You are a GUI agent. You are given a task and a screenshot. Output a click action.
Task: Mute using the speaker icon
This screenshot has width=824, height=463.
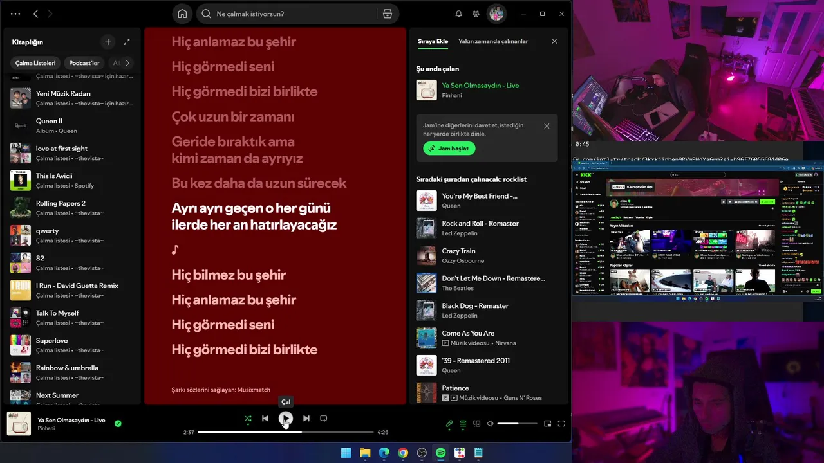point(490,424)
